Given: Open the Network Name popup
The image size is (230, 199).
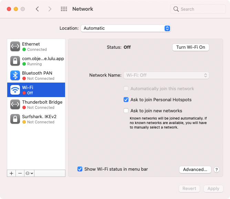Looking at the screenshot, I should [x=166, y=75].
